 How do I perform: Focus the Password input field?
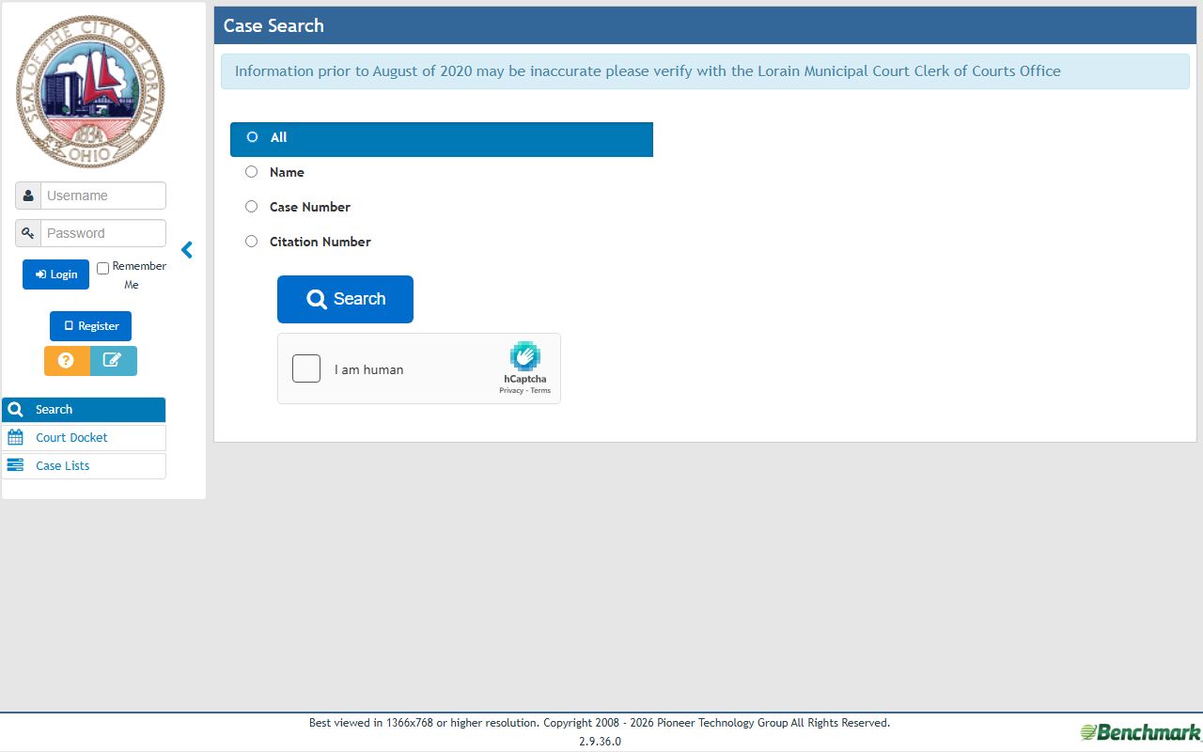pyautogui.click(x=103, y=233)
